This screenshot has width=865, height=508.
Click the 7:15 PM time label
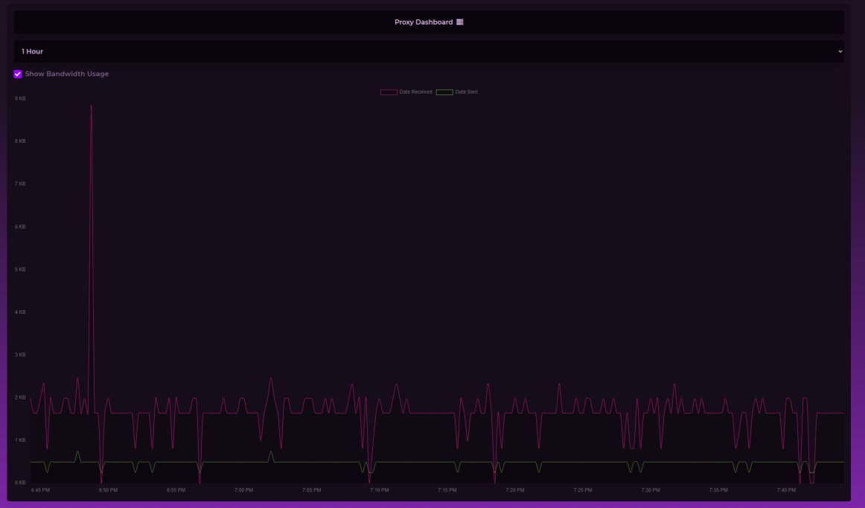[x=447, y=490]
